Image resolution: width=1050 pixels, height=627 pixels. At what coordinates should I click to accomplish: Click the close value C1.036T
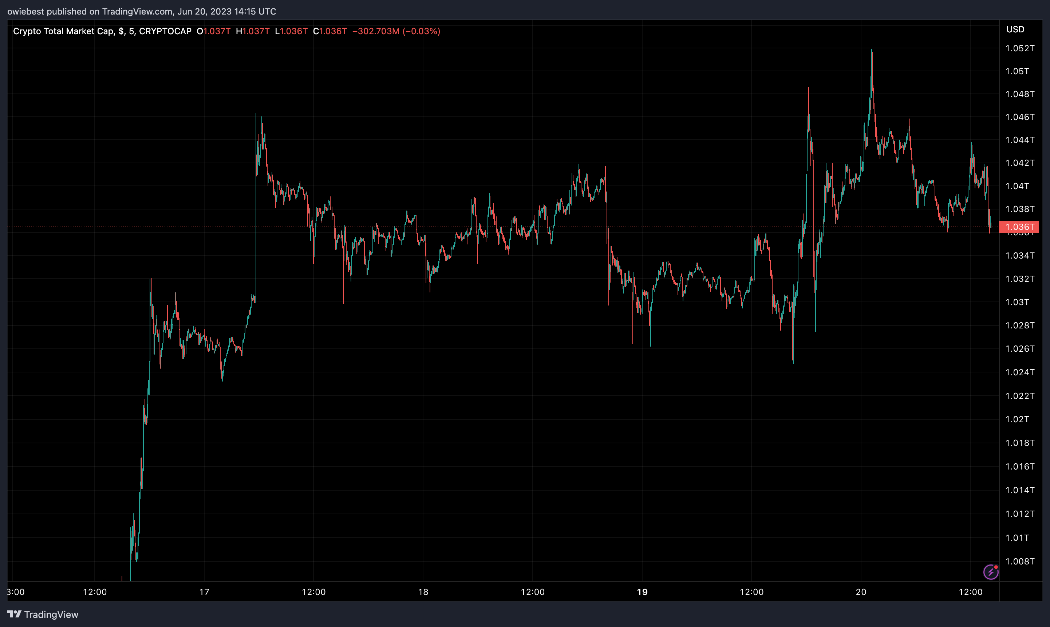[x=330, y=31]
